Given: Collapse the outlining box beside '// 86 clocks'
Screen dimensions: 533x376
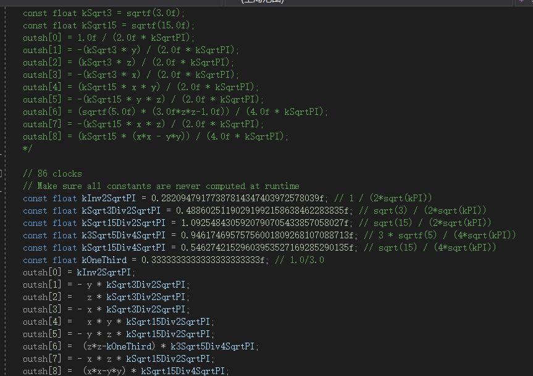Looking at the screenshot, I should pyautogui.click(x=1, y=173).
